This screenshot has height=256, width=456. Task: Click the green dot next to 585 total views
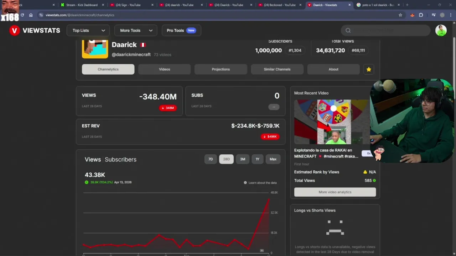(374, 181)
